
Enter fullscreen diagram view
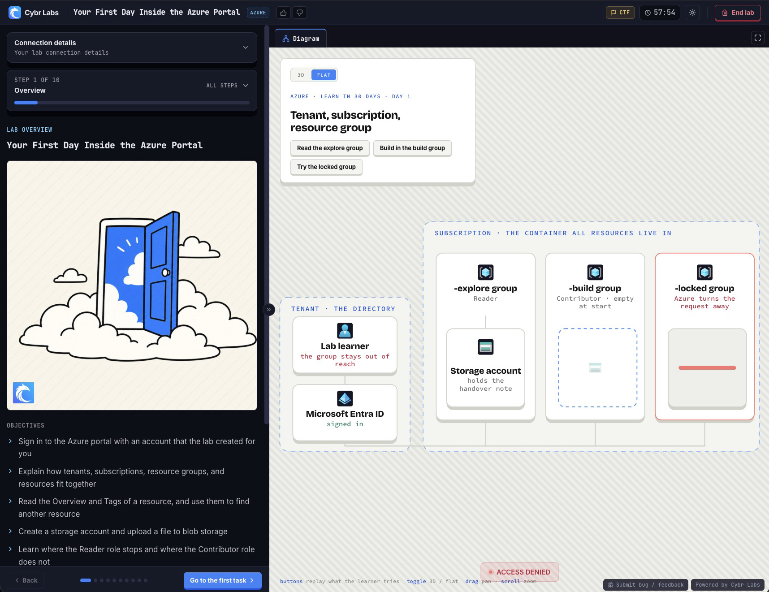tap(758, 38)
